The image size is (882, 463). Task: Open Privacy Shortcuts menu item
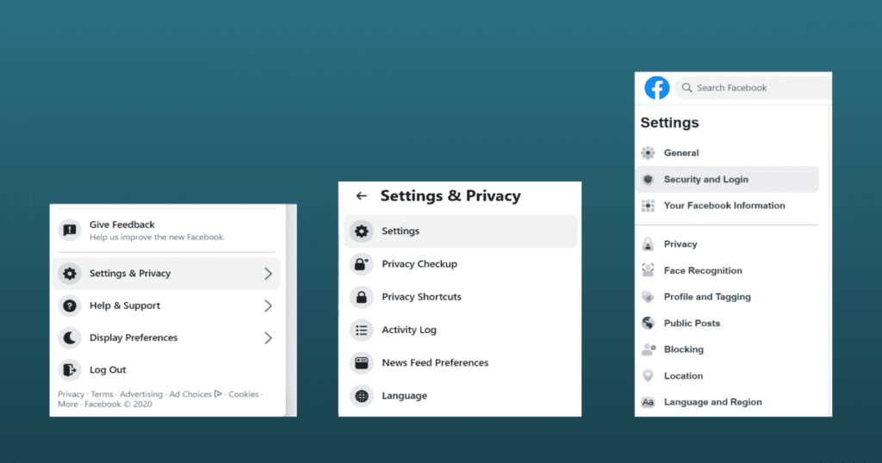461,297
